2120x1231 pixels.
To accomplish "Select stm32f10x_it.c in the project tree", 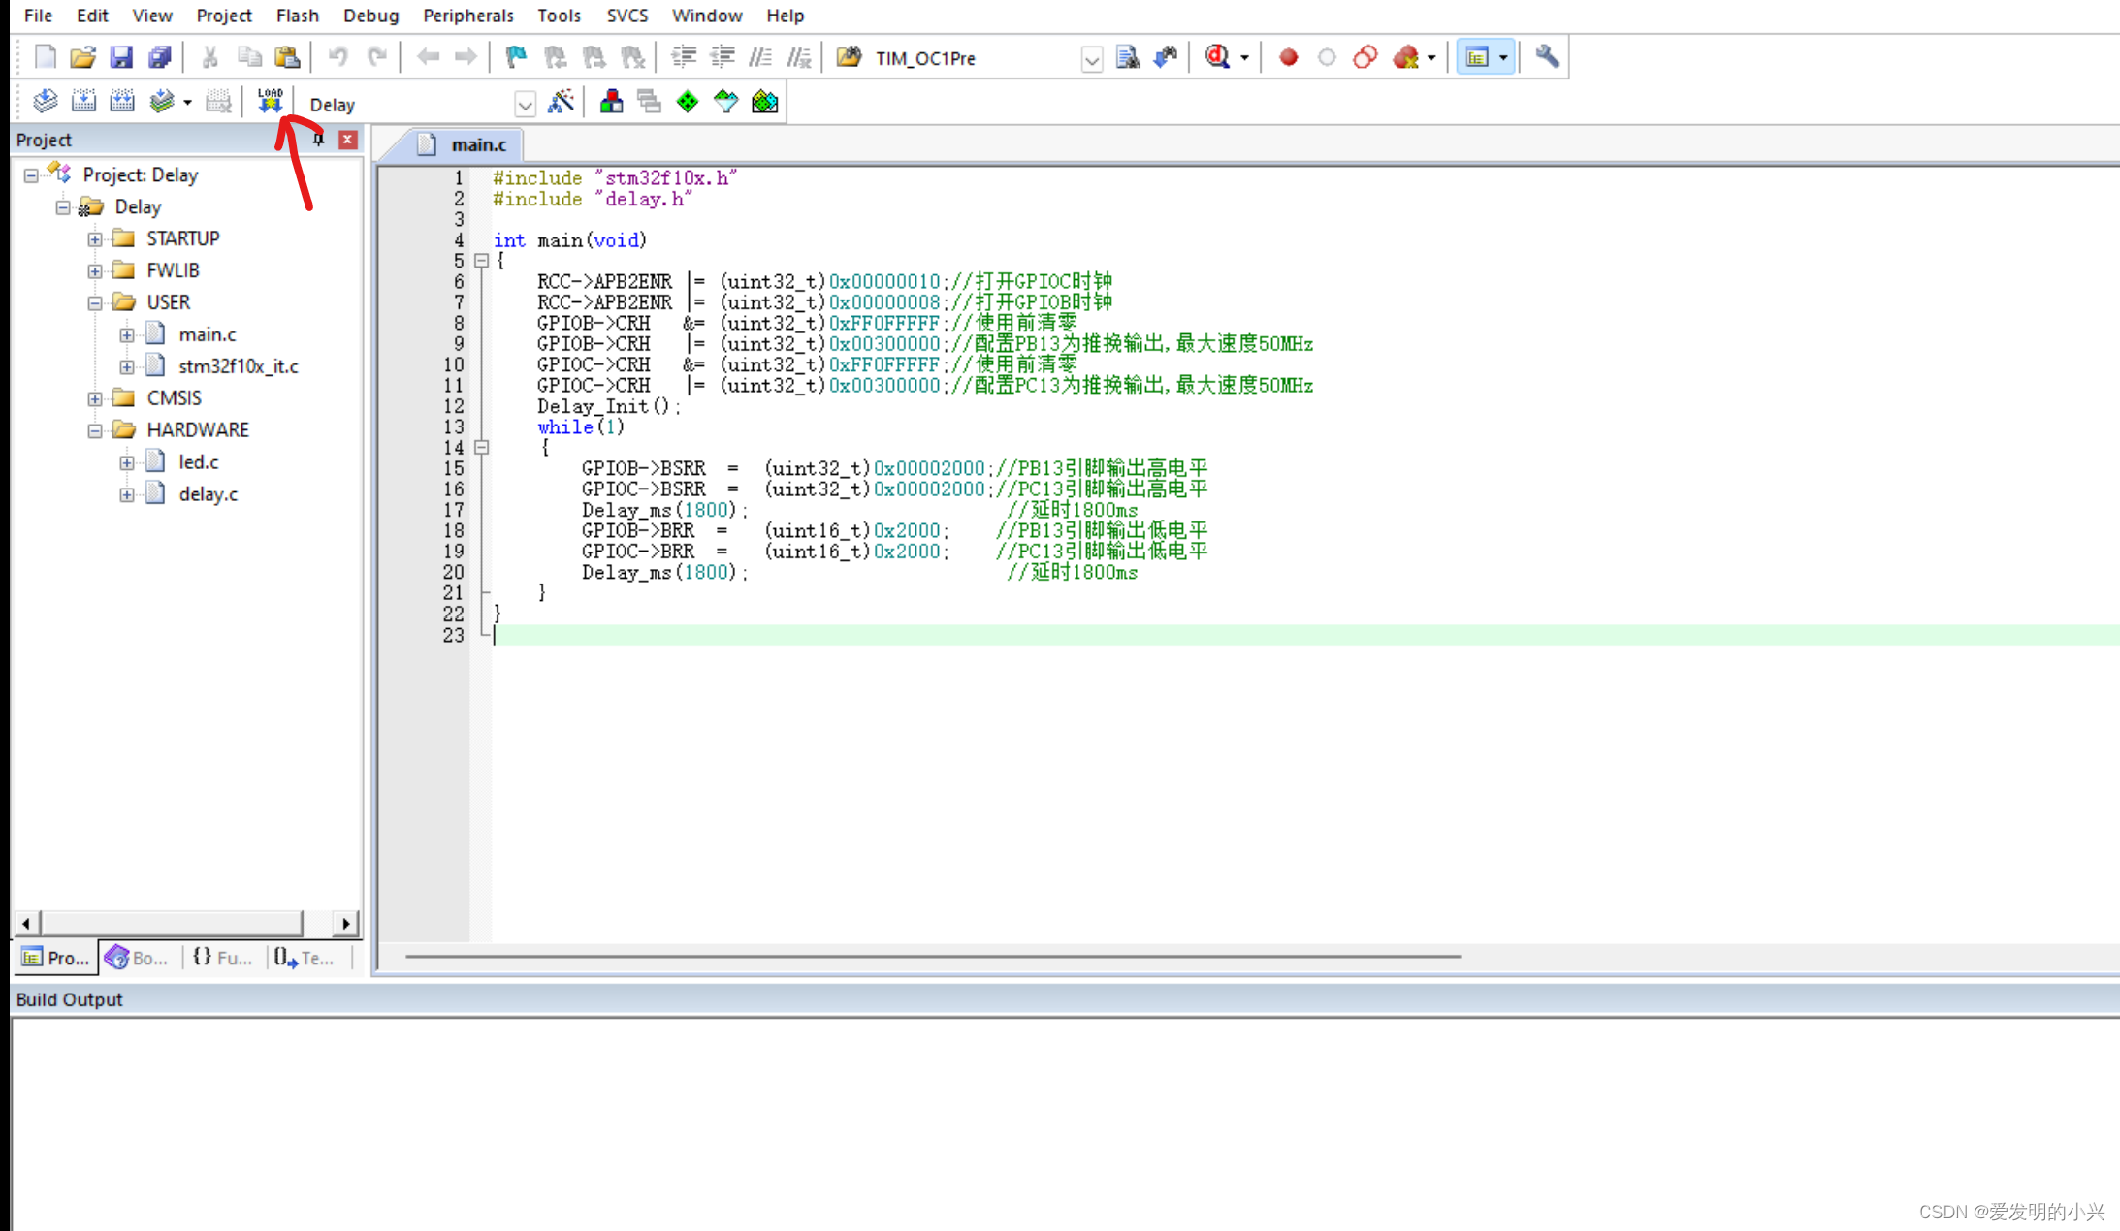I will click(239, 366).
